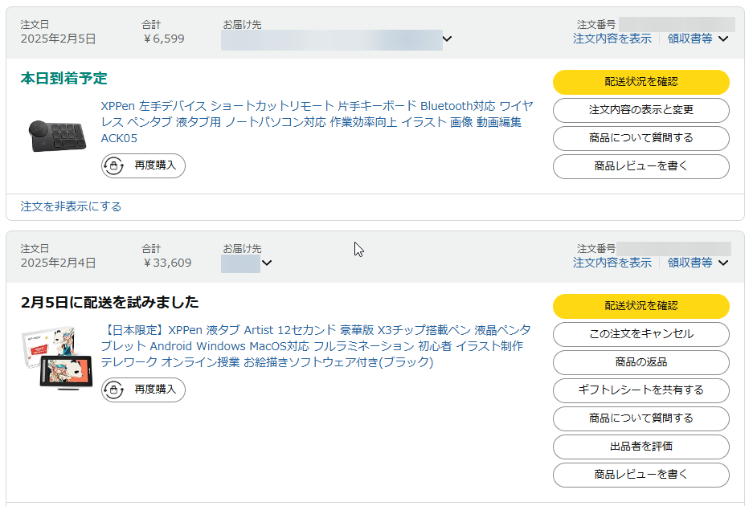
Task: Open the 領収書等 dropdown for the ¥33,609 order
Action: click(x=698, y=263)
